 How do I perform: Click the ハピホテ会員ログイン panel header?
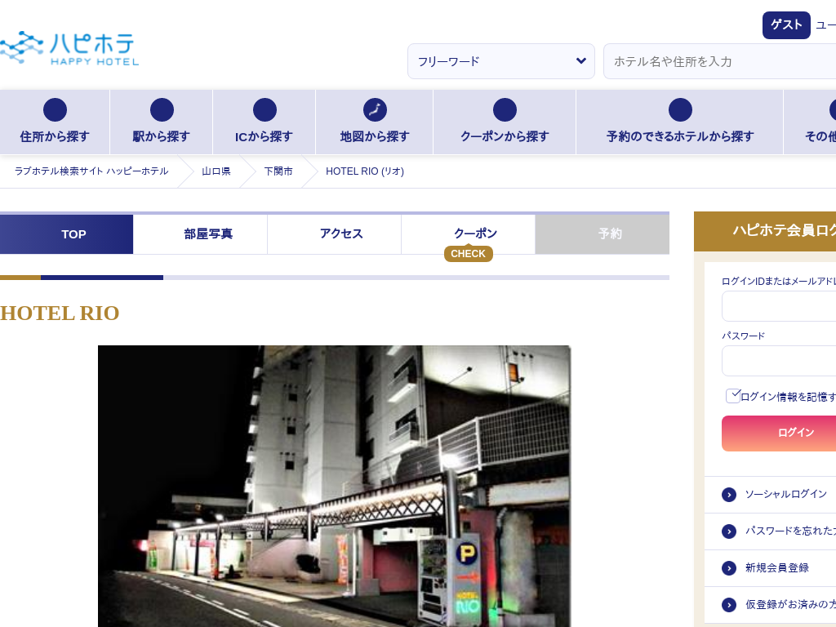pos(765,231)
